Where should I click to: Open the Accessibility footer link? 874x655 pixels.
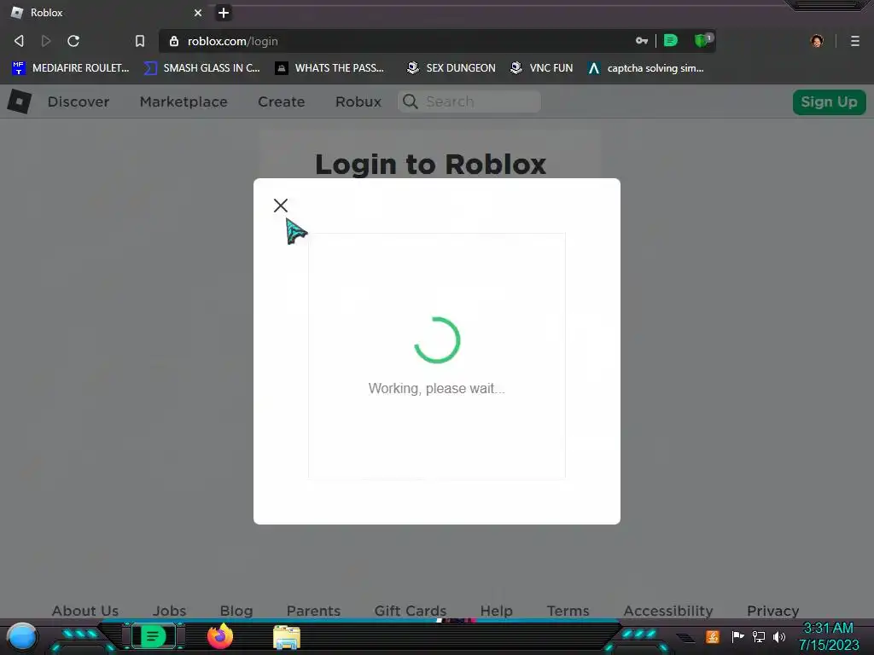668,611
